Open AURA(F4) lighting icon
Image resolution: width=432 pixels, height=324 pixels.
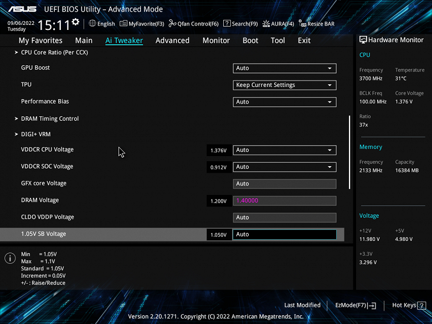pyautogui.click(x=266, y=24)
